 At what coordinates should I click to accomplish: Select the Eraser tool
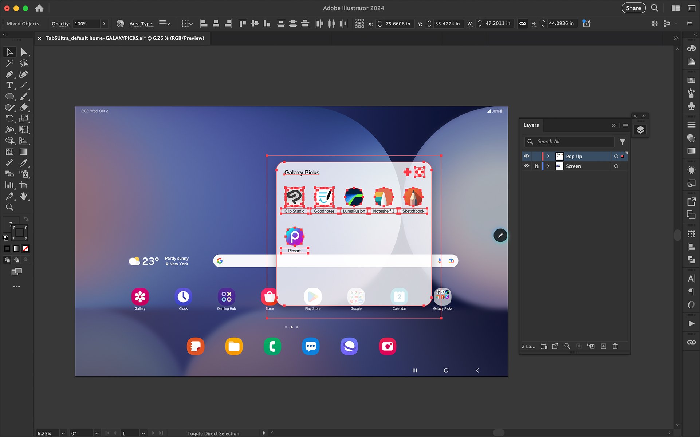tap(24, 107)
